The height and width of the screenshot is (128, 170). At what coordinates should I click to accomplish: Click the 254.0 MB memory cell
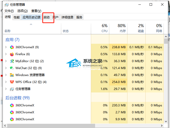[118, 82]
